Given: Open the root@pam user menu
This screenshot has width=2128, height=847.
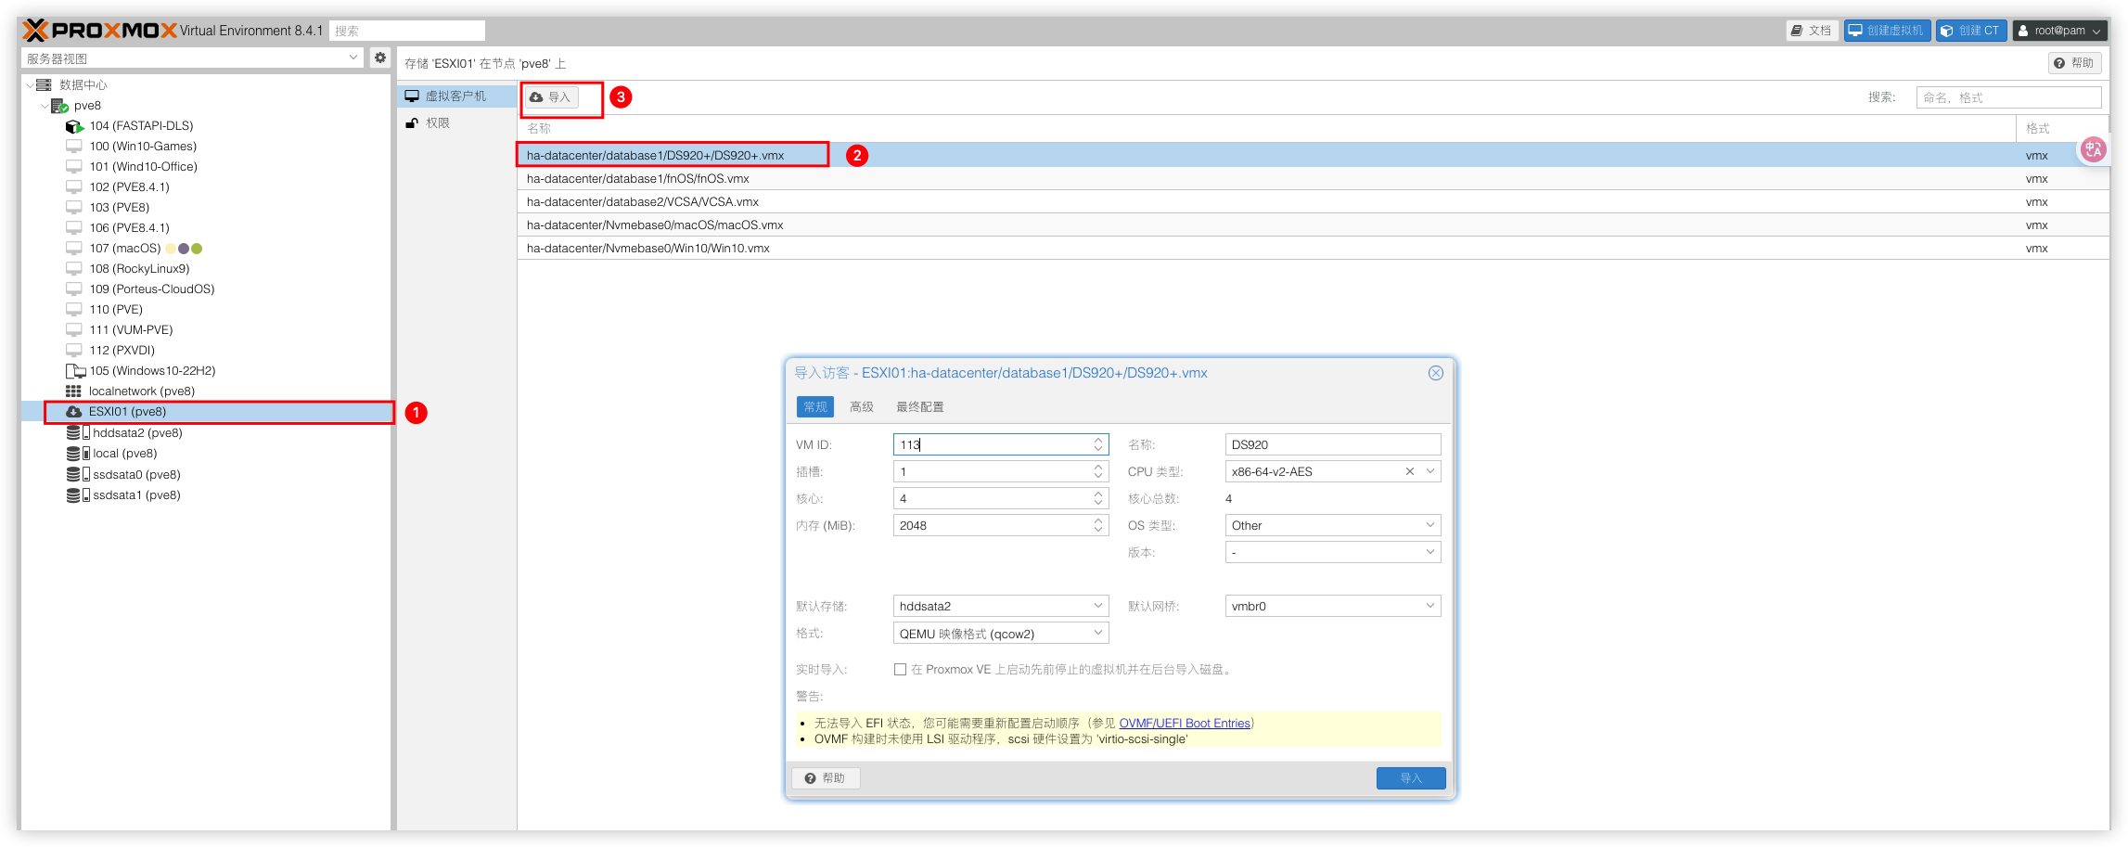Looking at the screenshot, I should point(2057,31).
